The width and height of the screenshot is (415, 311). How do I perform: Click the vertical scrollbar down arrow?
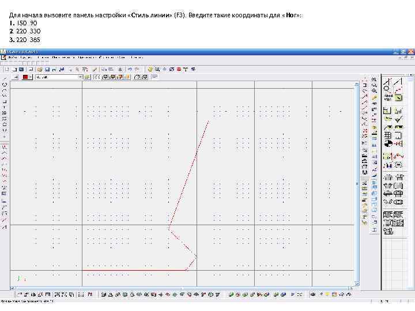[x=357, y=284]
